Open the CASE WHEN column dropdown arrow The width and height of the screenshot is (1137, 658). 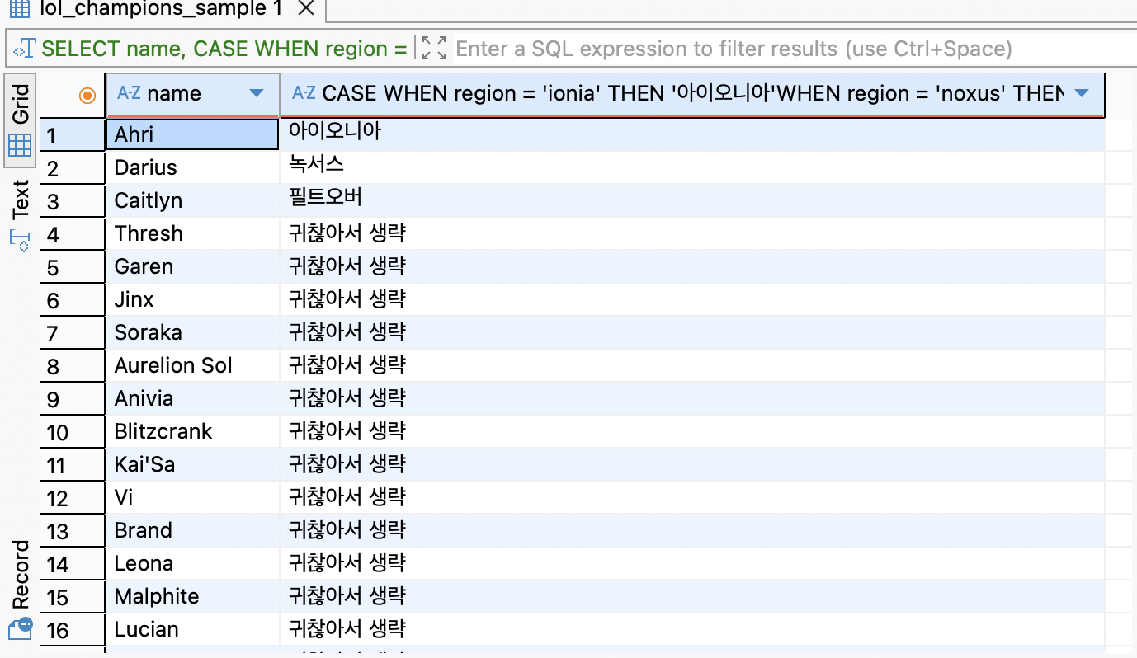coord(1082,93)
